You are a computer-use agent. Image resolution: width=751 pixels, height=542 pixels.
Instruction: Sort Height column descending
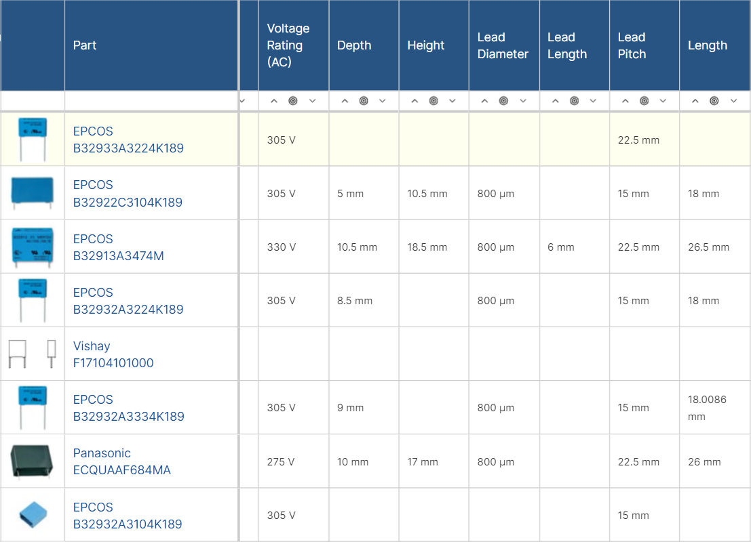(452, 101)
